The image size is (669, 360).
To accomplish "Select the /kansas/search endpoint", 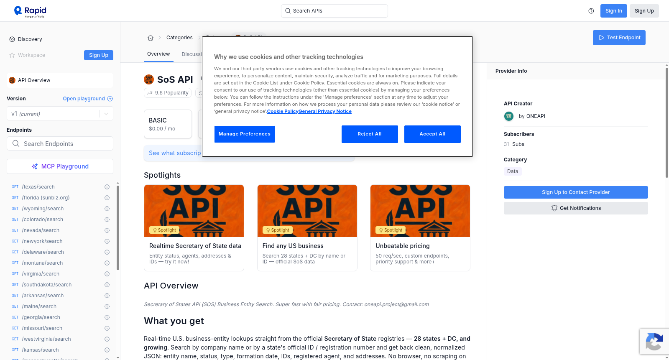I will tap(41, 350).
